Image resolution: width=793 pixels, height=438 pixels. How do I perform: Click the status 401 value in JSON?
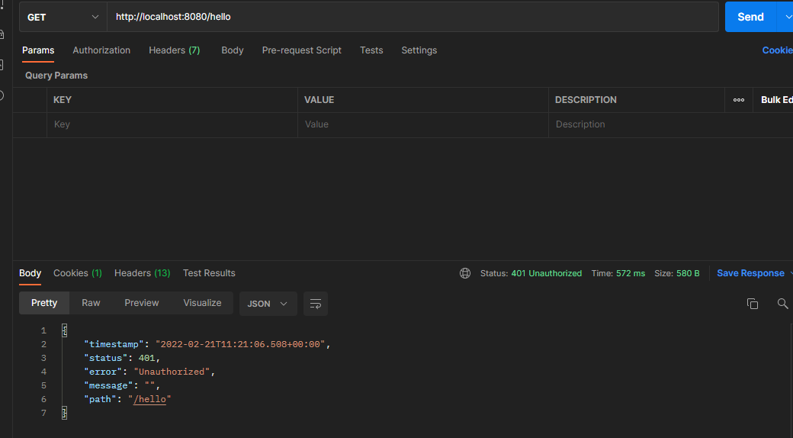click(x=146, y=358)
